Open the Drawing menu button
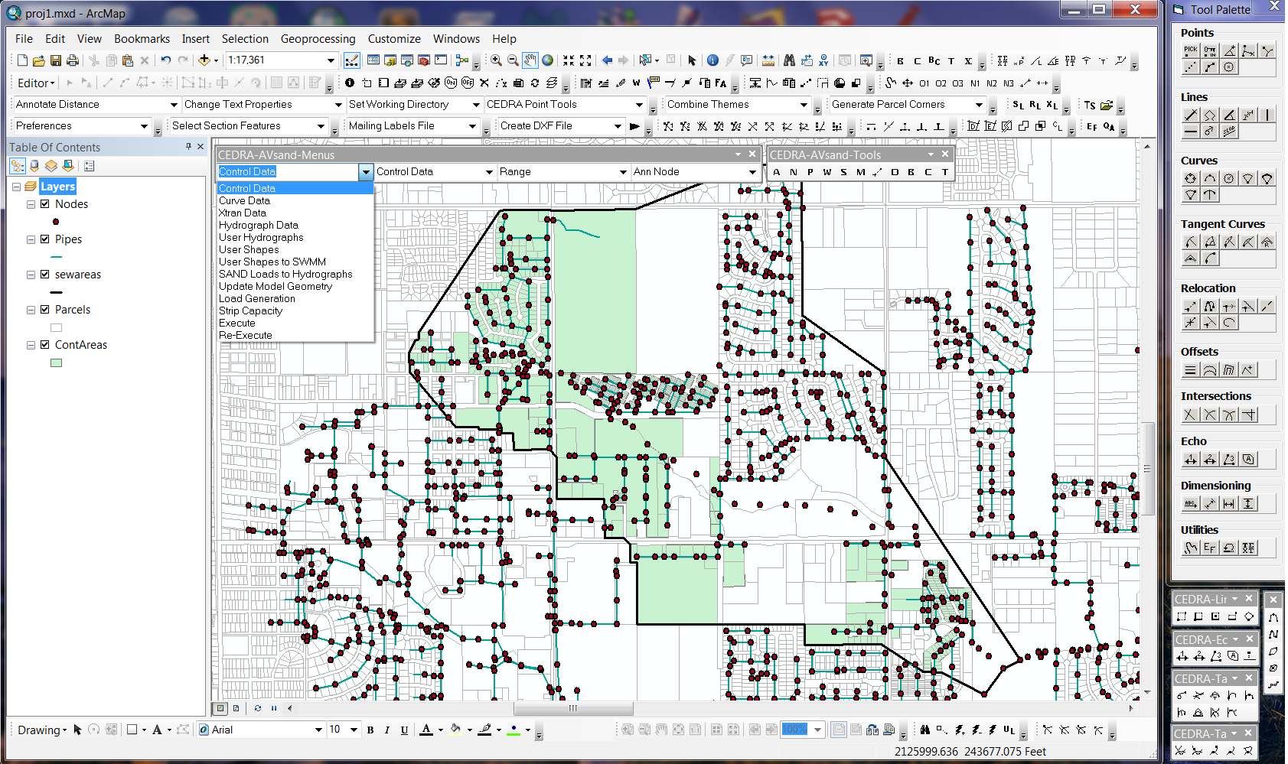 42,730
